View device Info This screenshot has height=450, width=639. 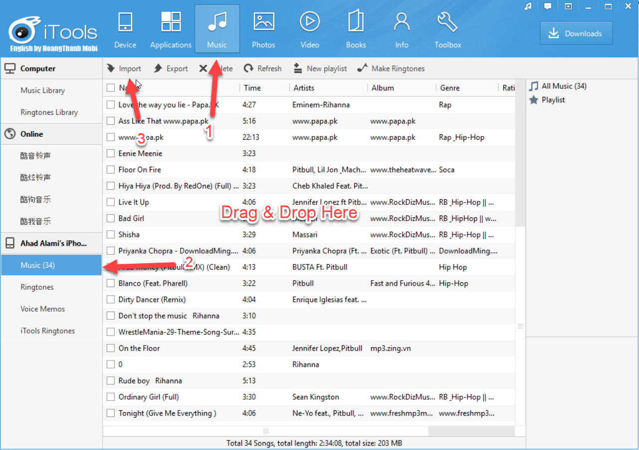click(402, 27)
